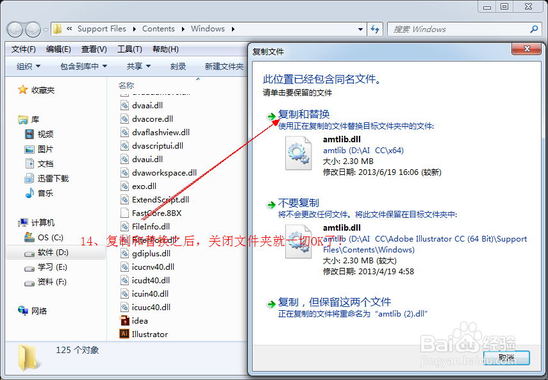Open the 图片 library
548x380 pixels.
coord(39,149)
